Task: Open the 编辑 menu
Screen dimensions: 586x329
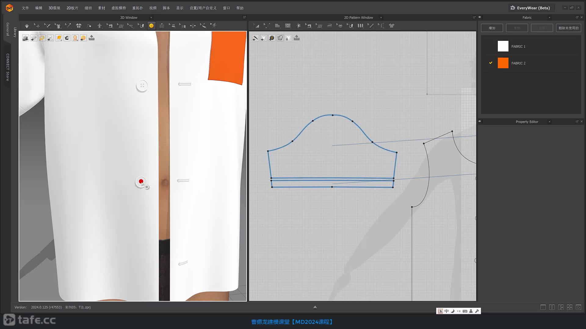Action: point(39,8)
